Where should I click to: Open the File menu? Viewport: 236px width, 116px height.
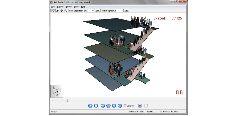pyautogui.click(x=53, y=6)
